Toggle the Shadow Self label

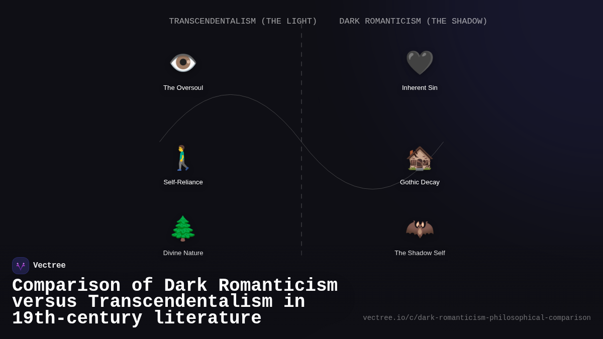tap(420, 253)
